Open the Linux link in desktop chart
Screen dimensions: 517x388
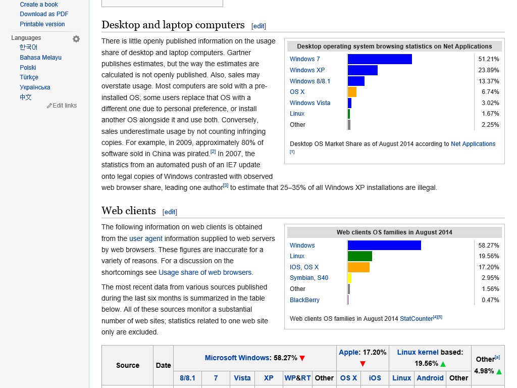[x=297, y=114]
